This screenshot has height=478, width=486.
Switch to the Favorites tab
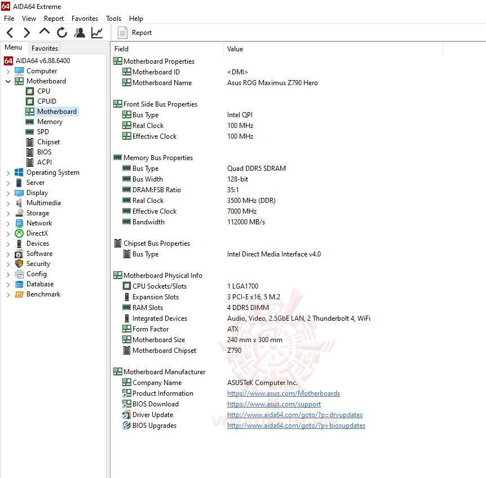coord(45,48)
